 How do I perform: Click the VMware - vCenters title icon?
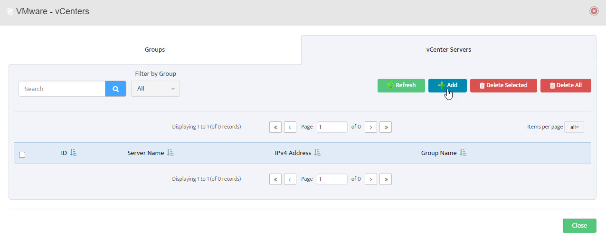(x=9, y=11)
